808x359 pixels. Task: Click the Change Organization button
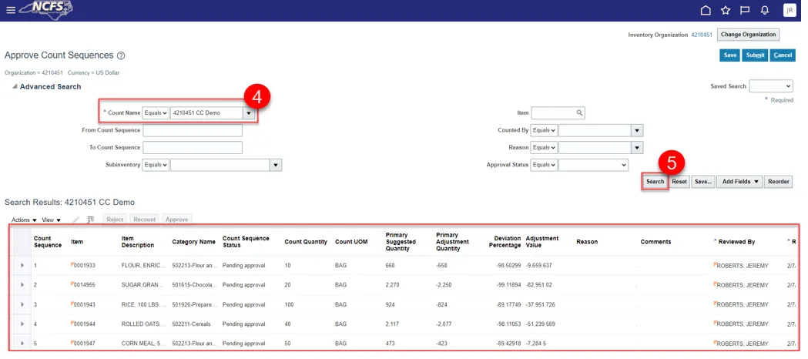click(748, 35)
